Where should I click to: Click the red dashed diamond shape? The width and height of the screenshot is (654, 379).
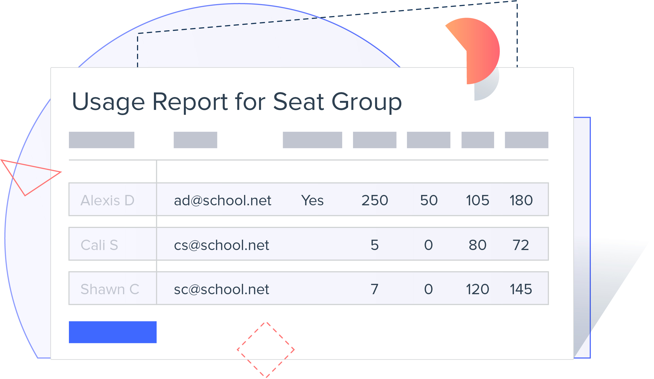coord(266,350)
